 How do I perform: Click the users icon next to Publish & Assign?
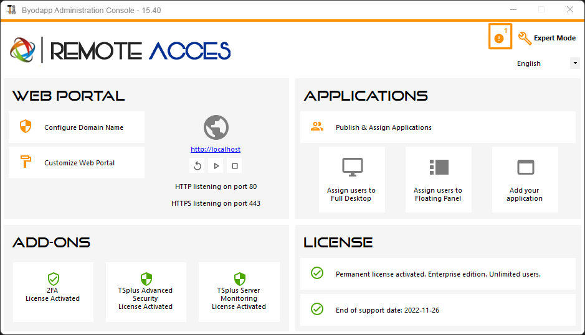tap(317, 127)
